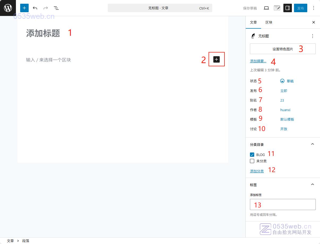
Task: Click the blue 发布 publish button
Action: click(300, 8)
